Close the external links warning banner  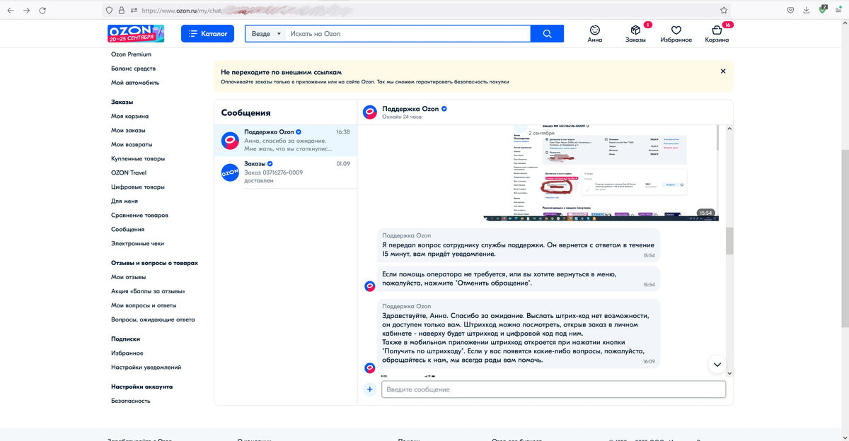723,71
